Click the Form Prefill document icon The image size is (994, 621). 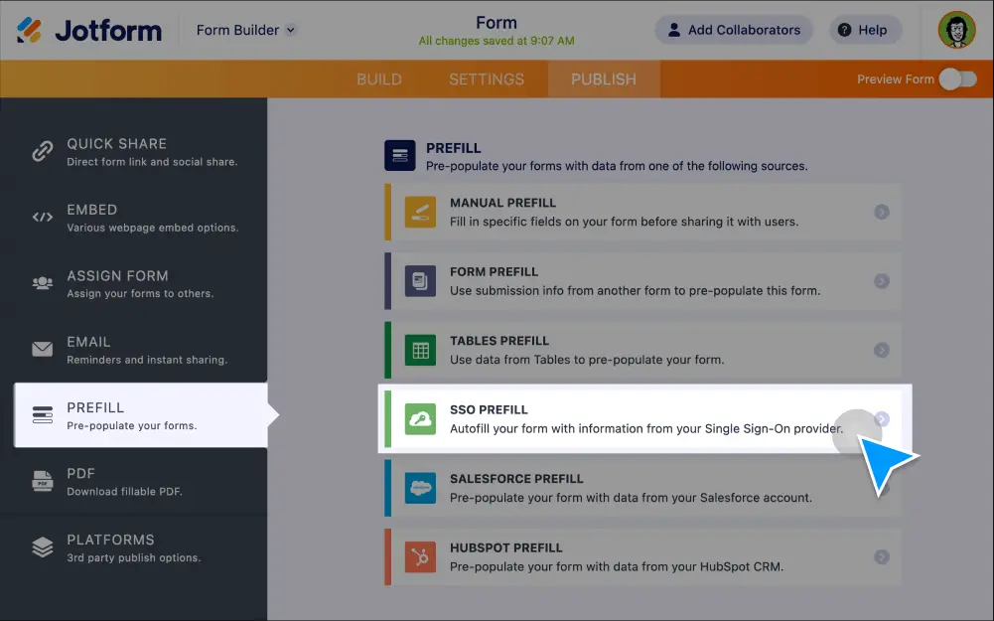420,281
